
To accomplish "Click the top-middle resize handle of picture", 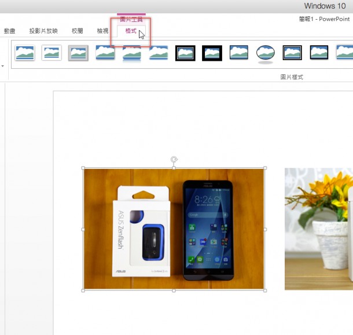I will [174, 168].
